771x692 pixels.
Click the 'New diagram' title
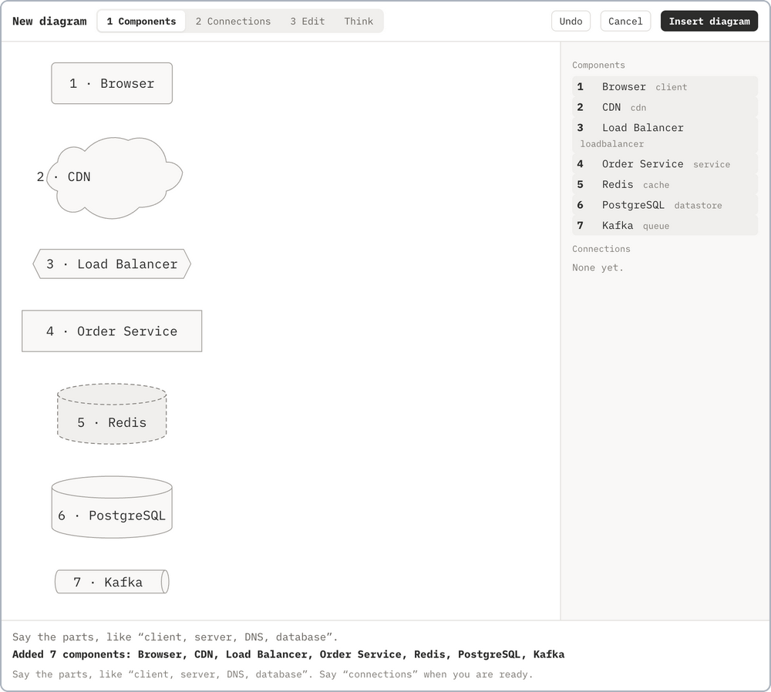[x=49, y=21]
